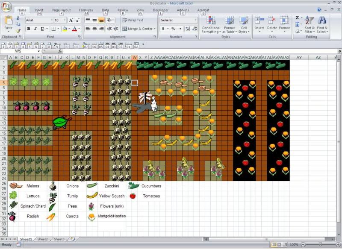The image size is (342, 249).
Task: Toggle Middle Align vertical alignment
Action: tap(94, 20)
